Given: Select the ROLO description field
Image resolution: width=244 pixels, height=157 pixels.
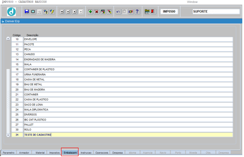Looking at the screenshot, I should [128, 129].
